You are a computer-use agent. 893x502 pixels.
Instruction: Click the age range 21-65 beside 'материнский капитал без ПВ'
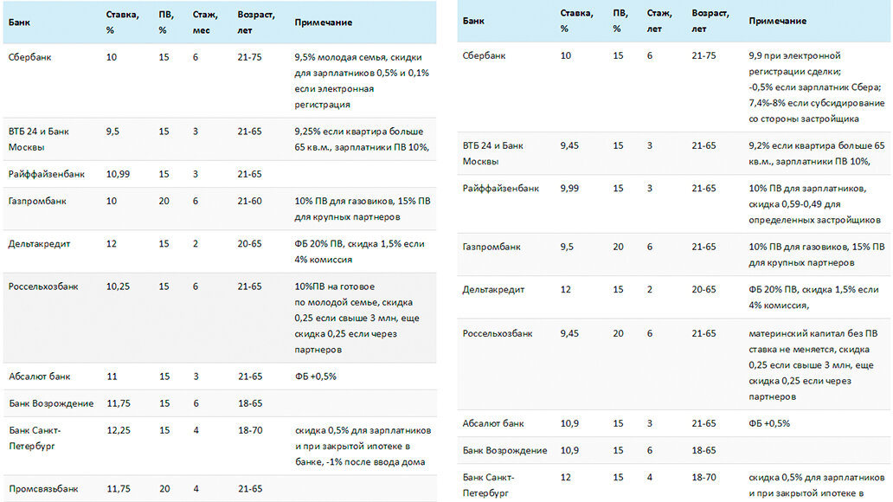pyautogui.click(x=703, y=334)
